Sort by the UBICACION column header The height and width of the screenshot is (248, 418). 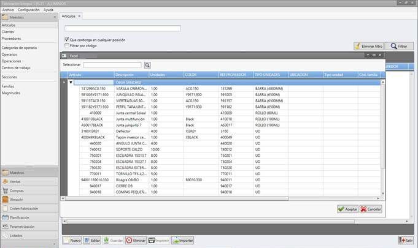(306, 75)
